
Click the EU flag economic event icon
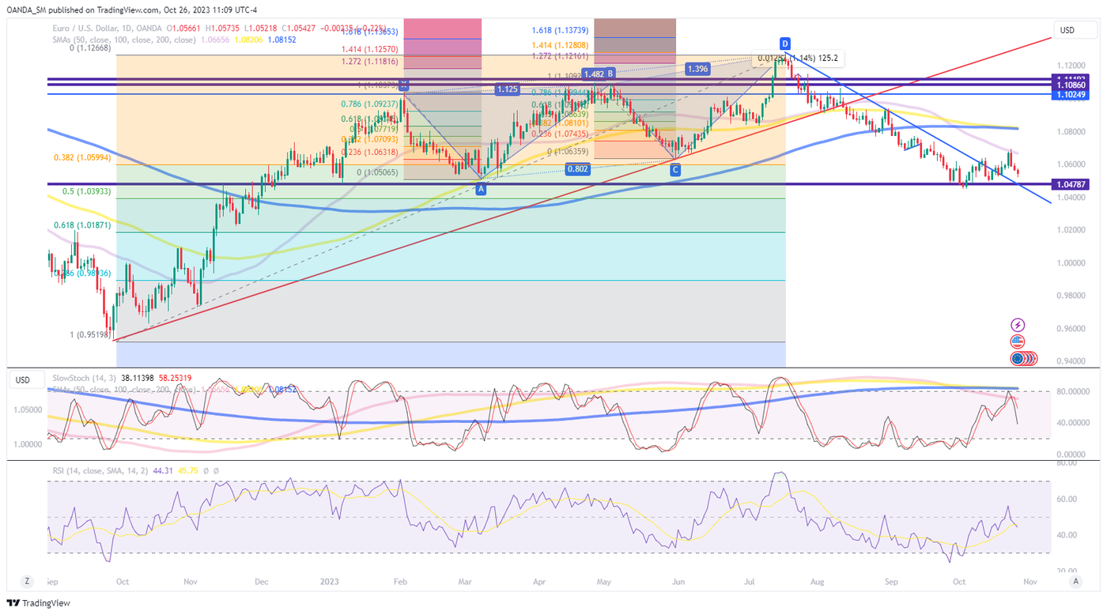(x=1017, y=359)
